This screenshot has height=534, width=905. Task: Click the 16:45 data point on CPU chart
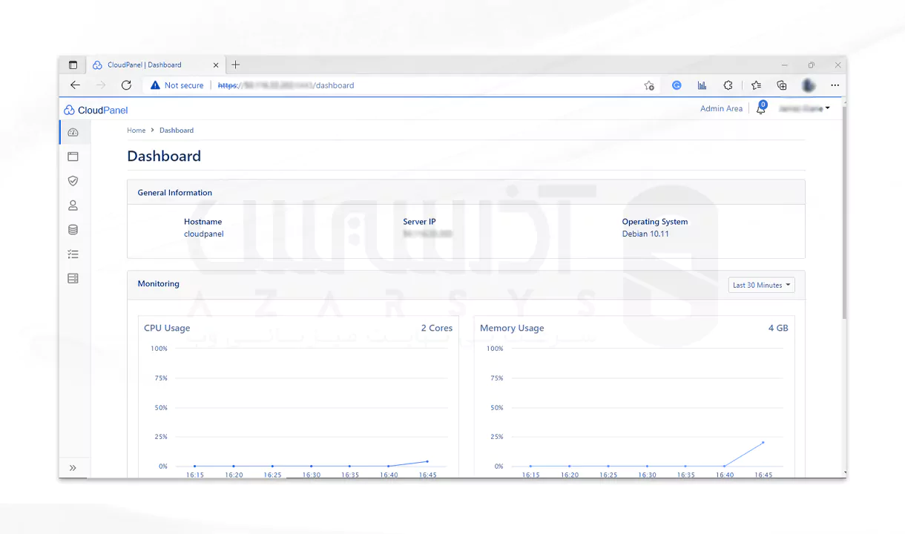coord(427,461)
